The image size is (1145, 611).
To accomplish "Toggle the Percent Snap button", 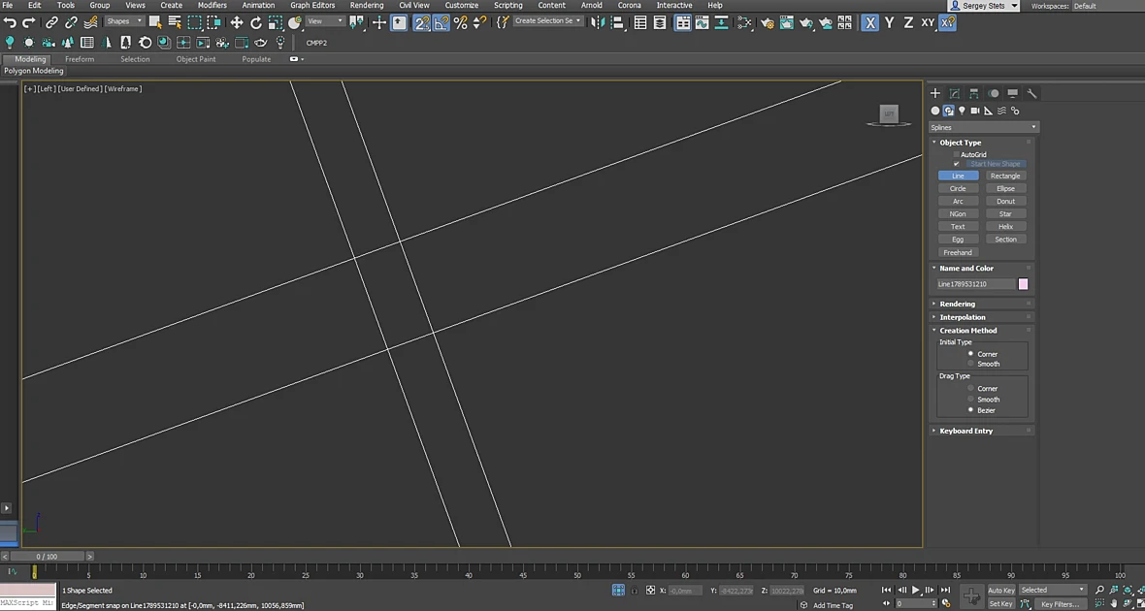I will pyautogui.click(x=460, y=22).
